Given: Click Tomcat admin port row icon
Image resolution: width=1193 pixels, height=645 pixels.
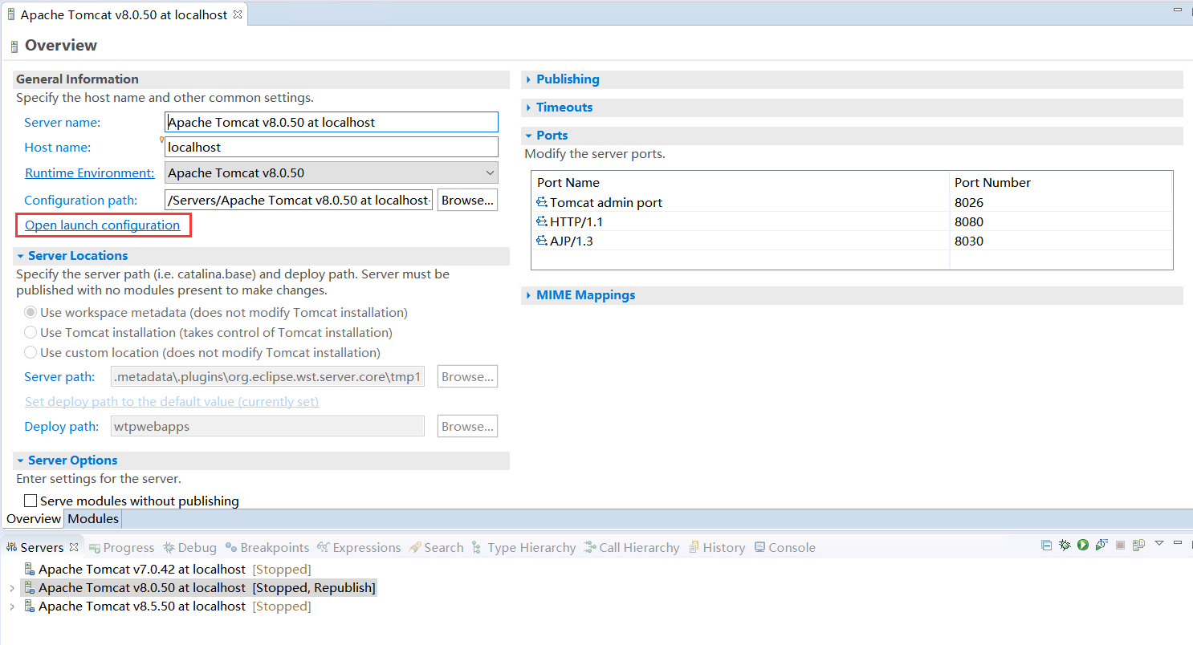Looking at the screenshot, I should coord(542,202).
